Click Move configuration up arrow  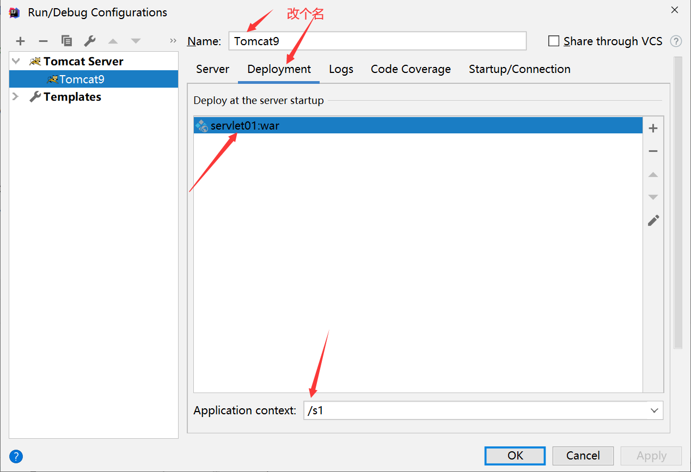[113, 41]
